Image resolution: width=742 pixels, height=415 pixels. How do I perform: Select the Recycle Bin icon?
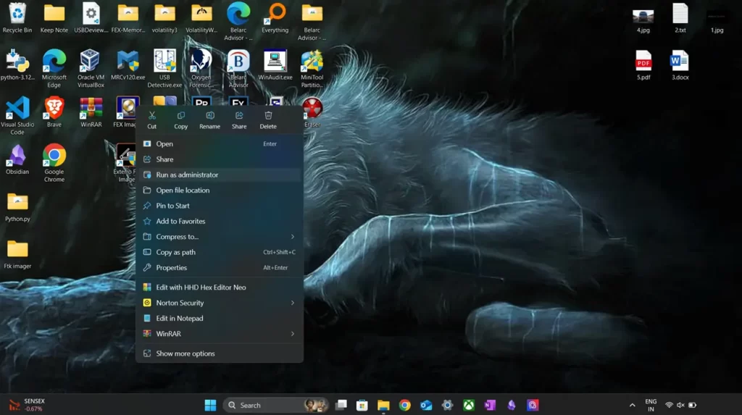pyautogui.click(x=17, y=14)
